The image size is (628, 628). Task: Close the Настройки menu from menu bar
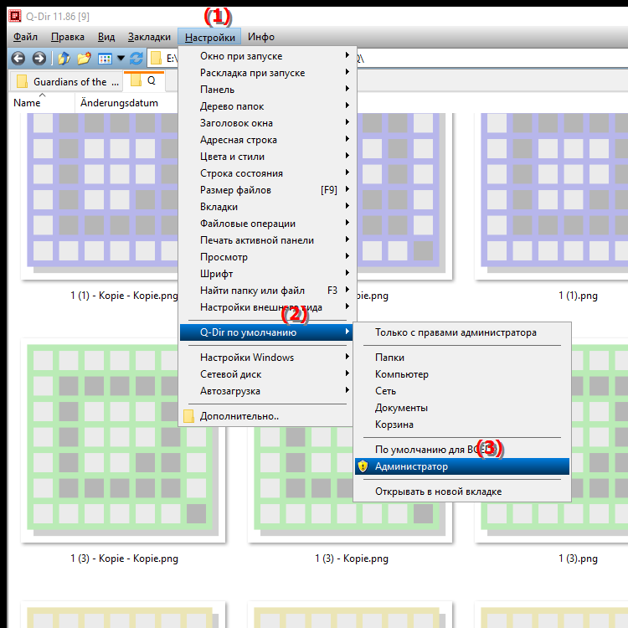tap(209, 37)
